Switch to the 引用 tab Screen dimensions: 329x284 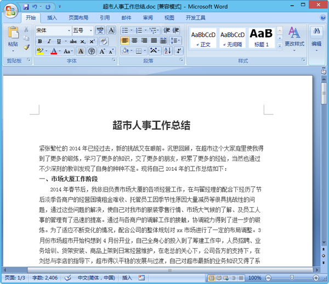105,18
